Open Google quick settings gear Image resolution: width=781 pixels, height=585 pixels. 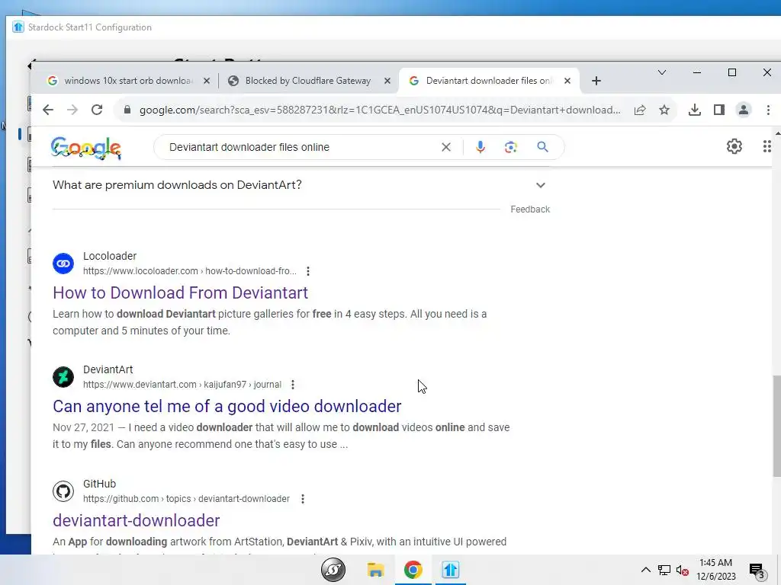pos(734,146)
